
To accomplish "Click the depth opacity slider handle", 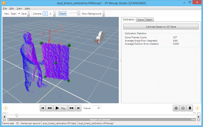I will tap(78, 13).
